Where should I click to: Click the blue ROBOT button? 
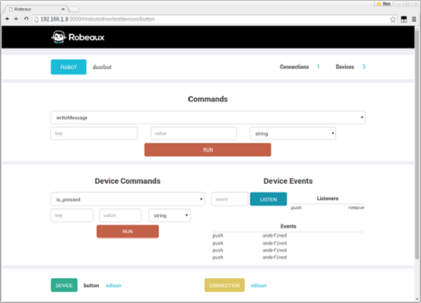tap(68, 67)
